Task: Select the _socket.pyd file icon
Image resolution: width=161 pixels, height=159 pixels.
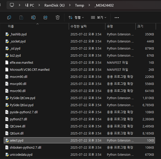Action: (x=7, y=41)
